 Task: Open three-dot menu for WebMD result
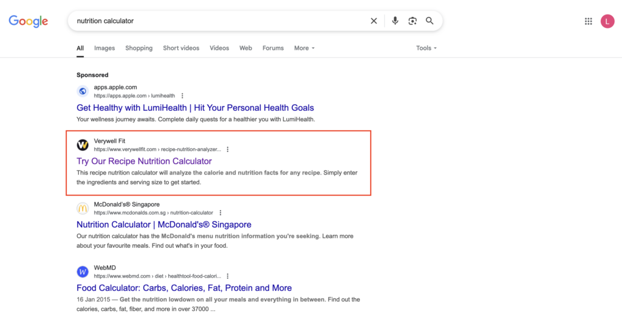pyautogui.click(x=228, y=276)
